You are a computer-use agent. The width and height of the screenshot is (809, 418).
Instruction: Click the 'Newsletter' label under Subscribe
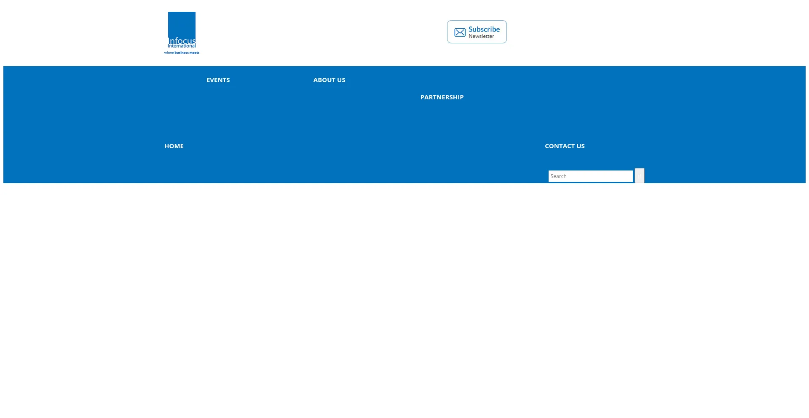[481, 37]
